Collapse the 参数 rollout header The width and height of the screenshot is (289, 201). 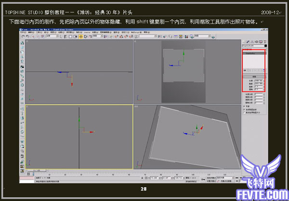coord(254,76)
